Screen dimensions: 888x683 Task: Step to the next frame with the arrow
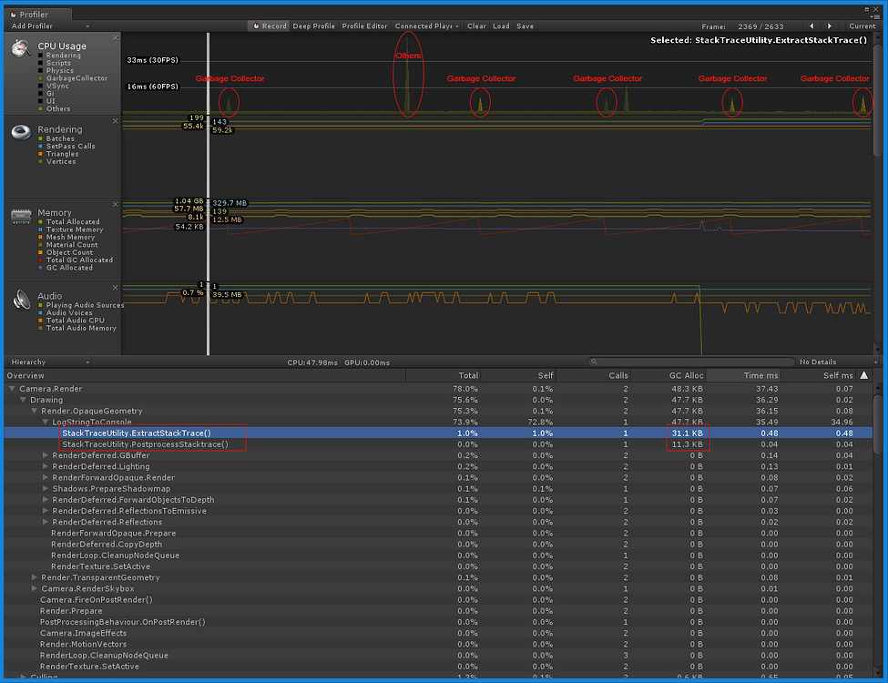pyautogui.click(x=830, y=25)
